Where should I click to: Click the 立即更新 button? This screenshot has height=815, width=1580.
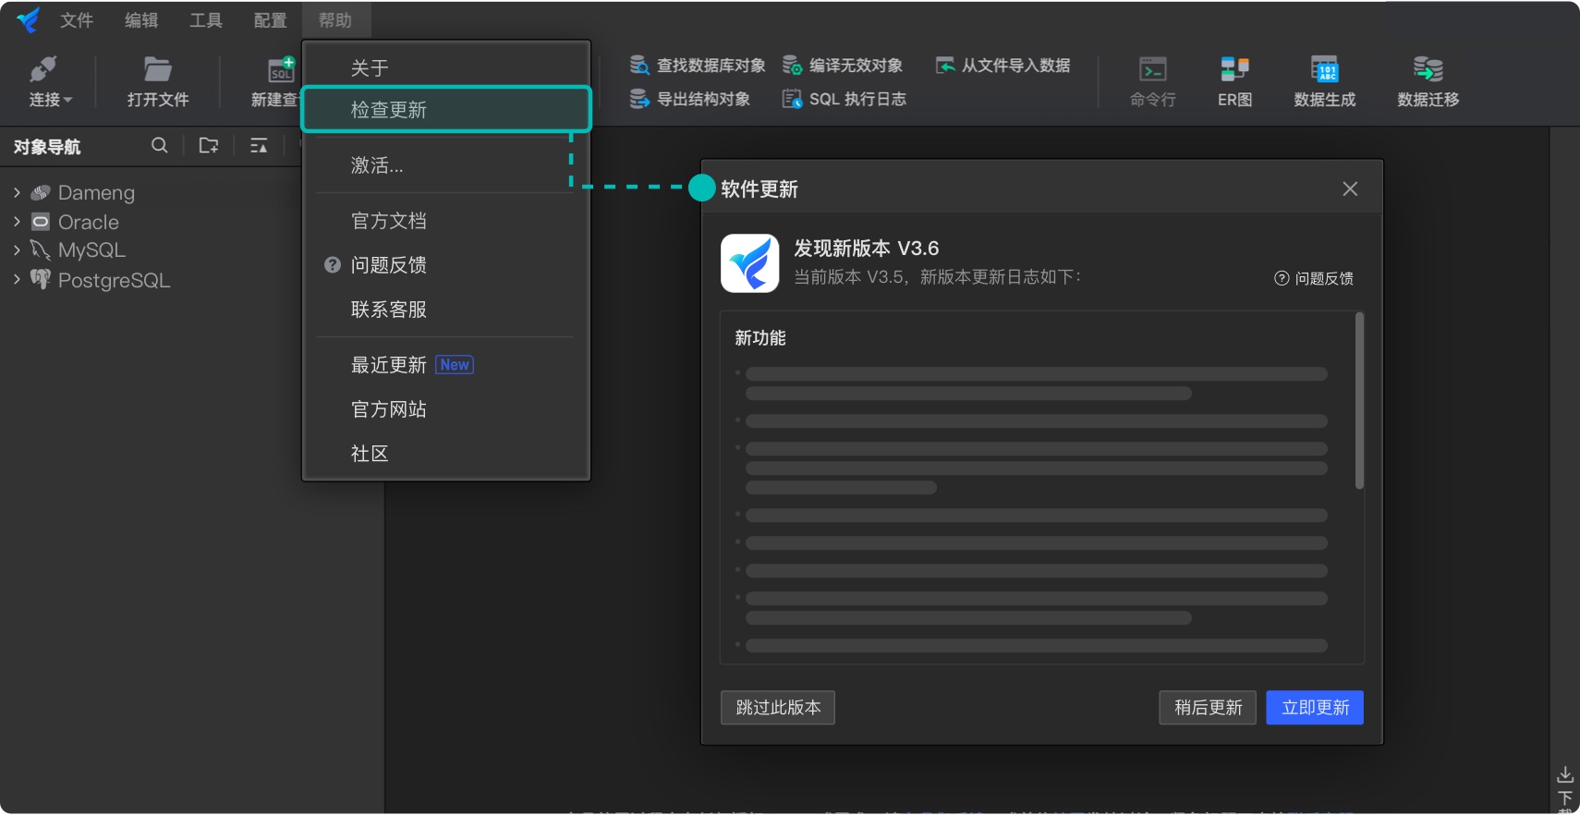click(x=1315, y=708)
